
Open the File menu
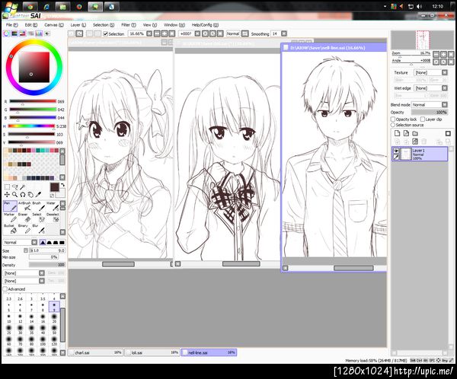pos(12,25)
